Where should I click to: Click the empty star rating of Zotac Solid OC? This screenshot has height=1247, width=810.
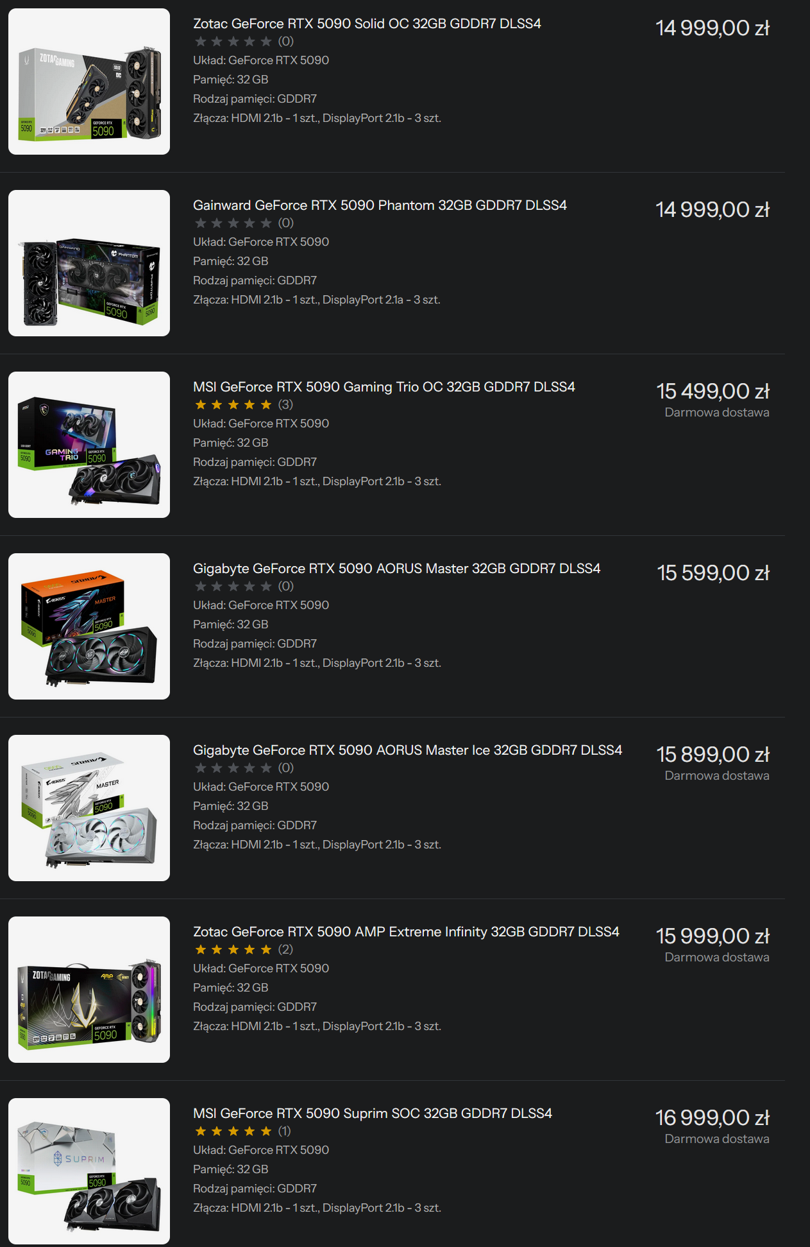tap(233, 41)
